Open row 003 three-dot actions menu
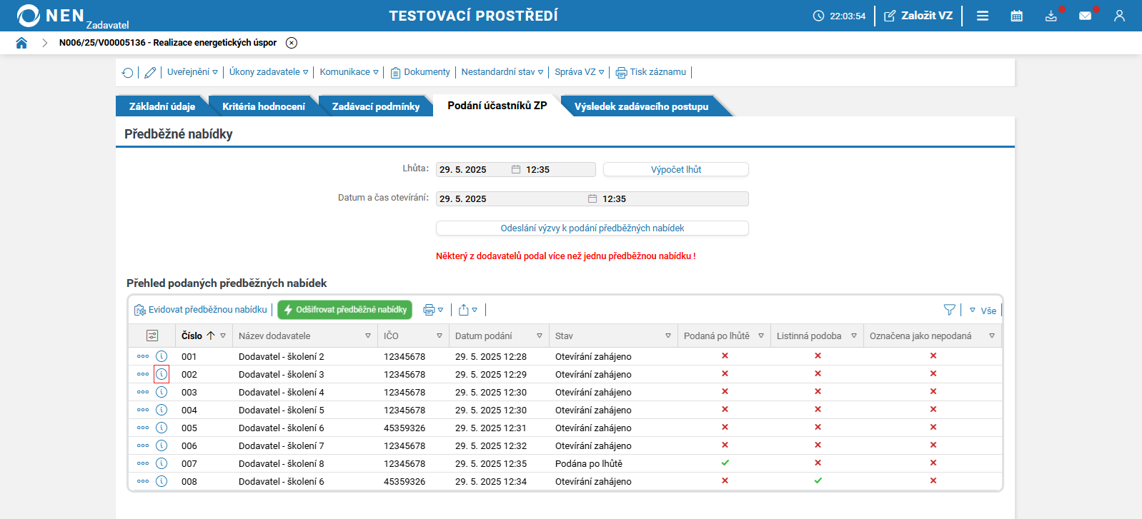The height and width of the screenshot is (519, 1142). [x=143, y=392]
